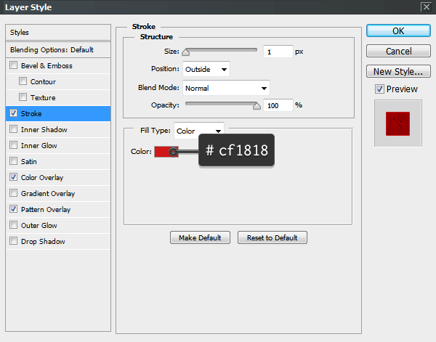Enable the Bevel & Emboss checkbox
Image resolution: width=436 pixels, height=342 pixels.
point(13,66)
